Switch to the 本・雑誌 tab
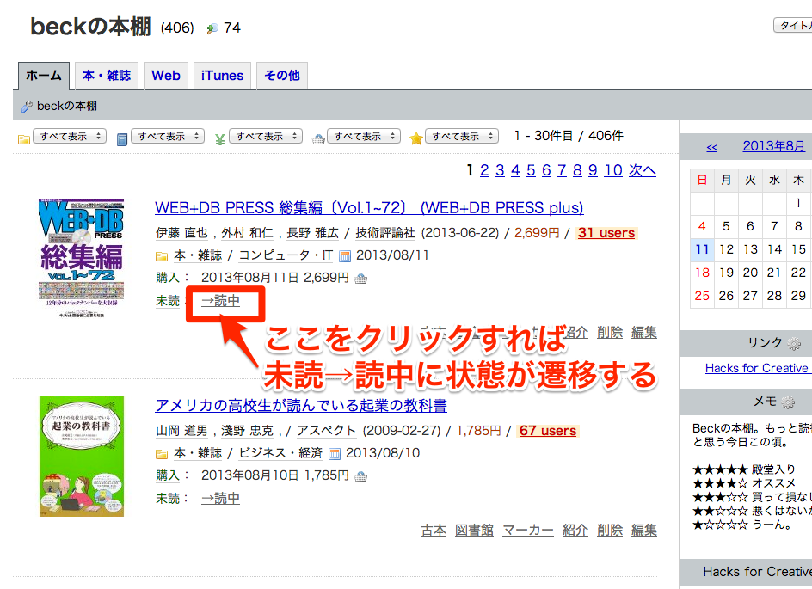 [x=107, y=76]
